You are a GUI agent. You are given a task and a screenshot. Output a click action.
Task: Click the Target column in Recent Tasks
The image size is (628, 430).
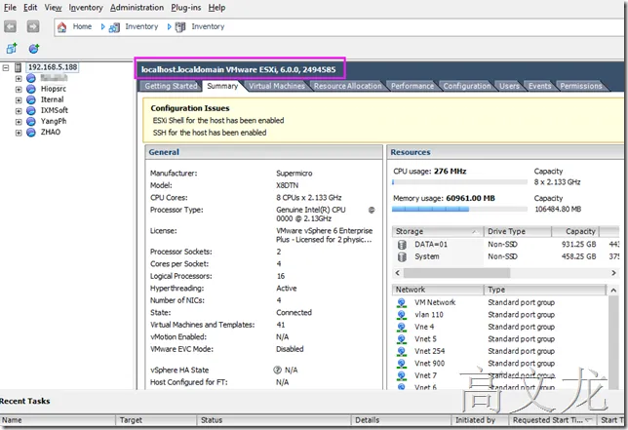coord(156,420)
